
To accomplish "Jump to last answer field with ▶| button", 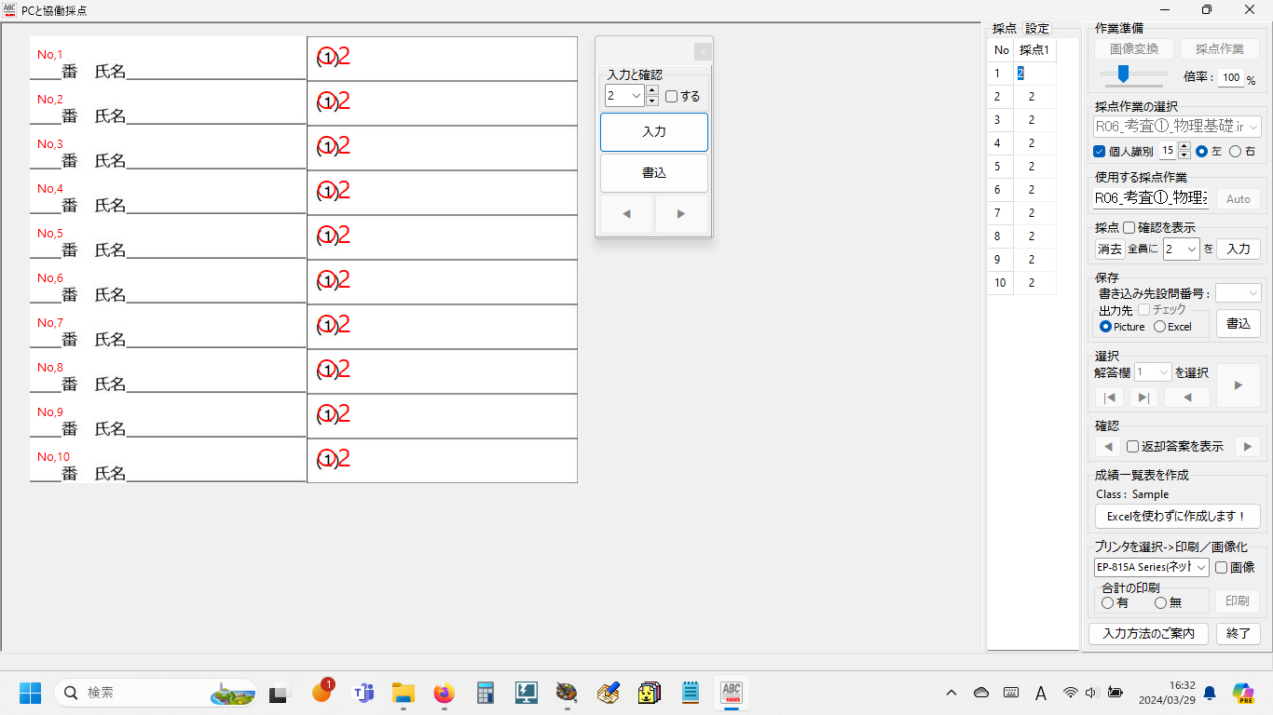I will click(x=1143, y=398).
